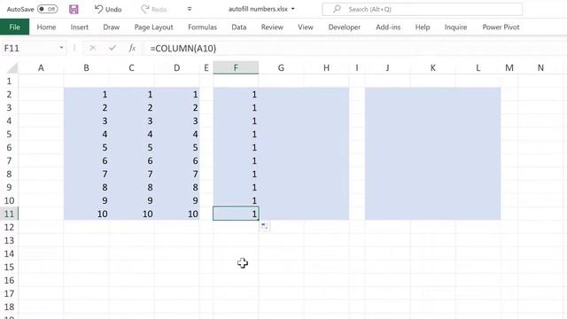This screenshot has height=319, width=567.
Task: Switch to the View tab
Action: click(305, 27)
